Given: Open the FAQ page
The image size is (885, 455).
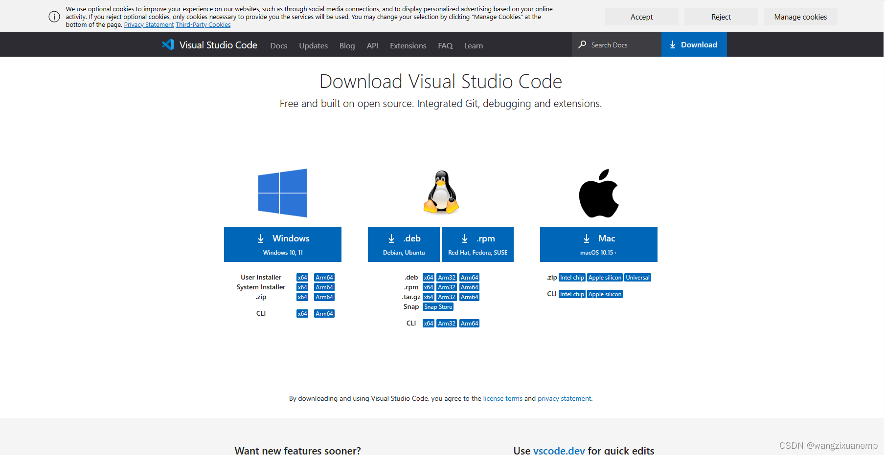Looking at the screenshot, I should click(445, 45).
